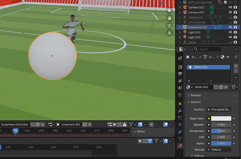Toggle camera view icon in viewport

tap(170, 25)
